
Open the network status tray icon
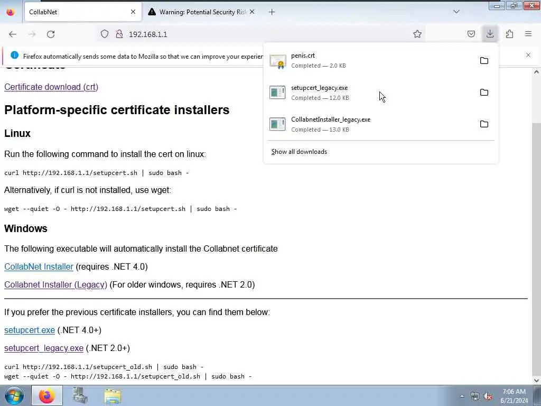click(475, 396)
